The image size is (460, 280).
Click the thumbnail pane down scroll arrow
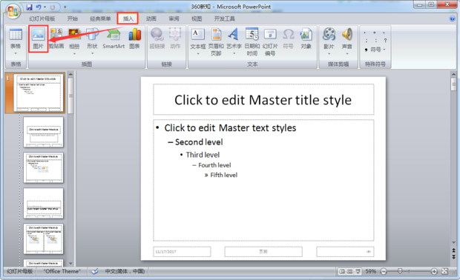coord(70,263)
